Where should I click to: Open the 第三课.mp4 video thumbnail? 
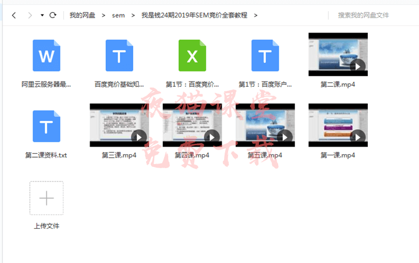pos(119,125)
